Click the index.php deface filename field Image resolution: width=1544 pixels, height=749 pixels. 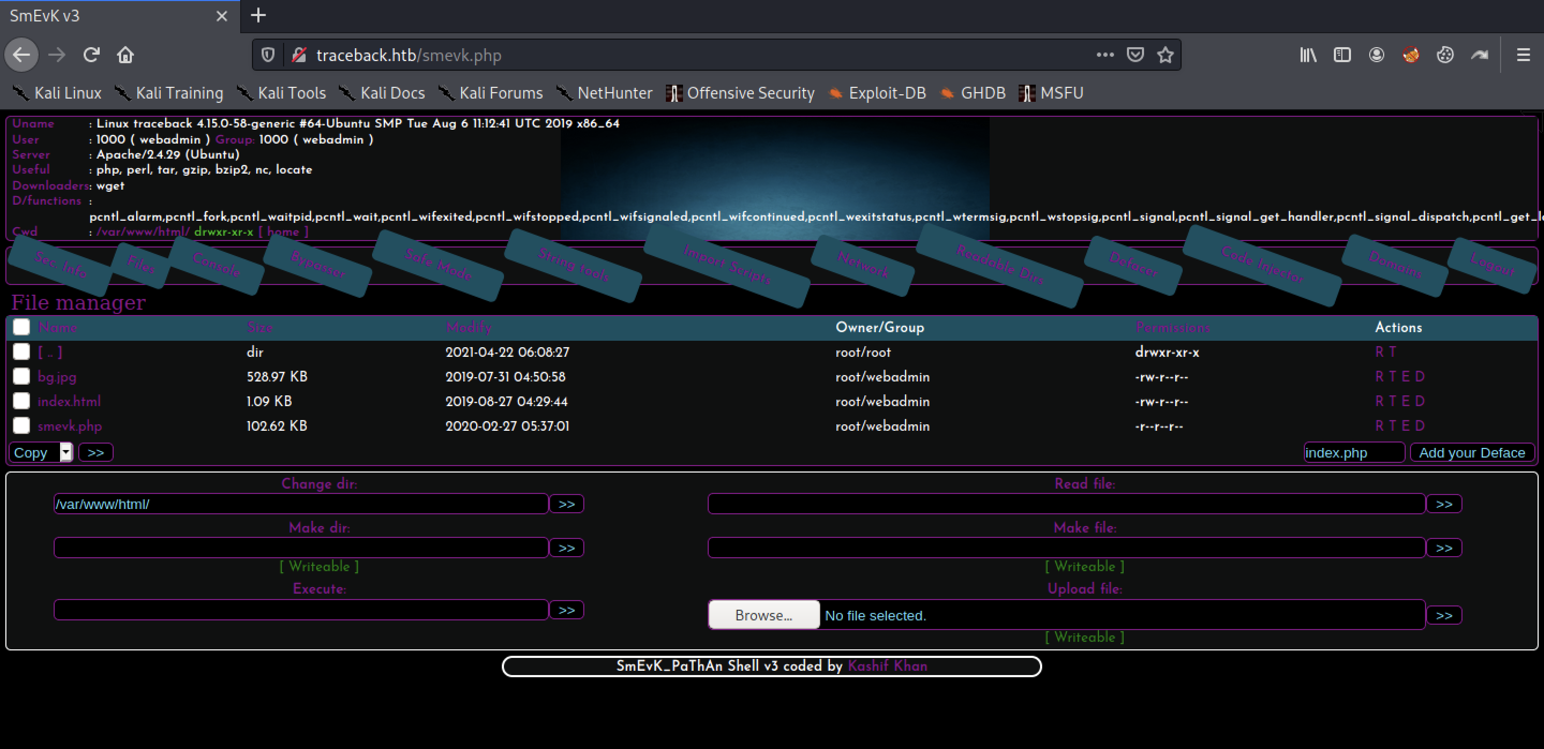[1354, 452]
